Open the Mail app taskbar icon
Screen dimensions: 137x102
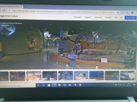[70, 85]
